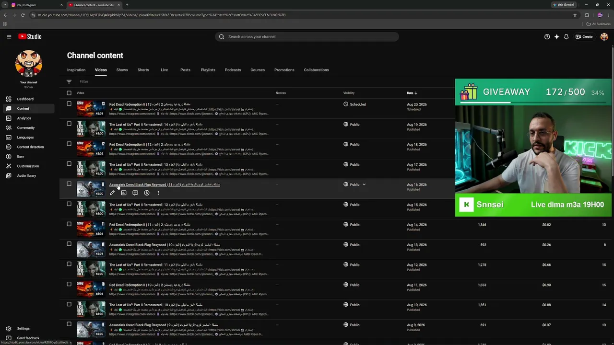
Task: Click the Search across your channel field
Action: [307, 36]
